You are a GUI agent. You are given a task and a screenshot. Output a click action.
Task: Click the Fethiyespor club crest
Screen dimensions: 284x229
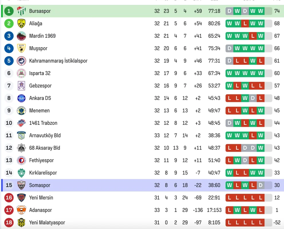[x=21, y=160]
